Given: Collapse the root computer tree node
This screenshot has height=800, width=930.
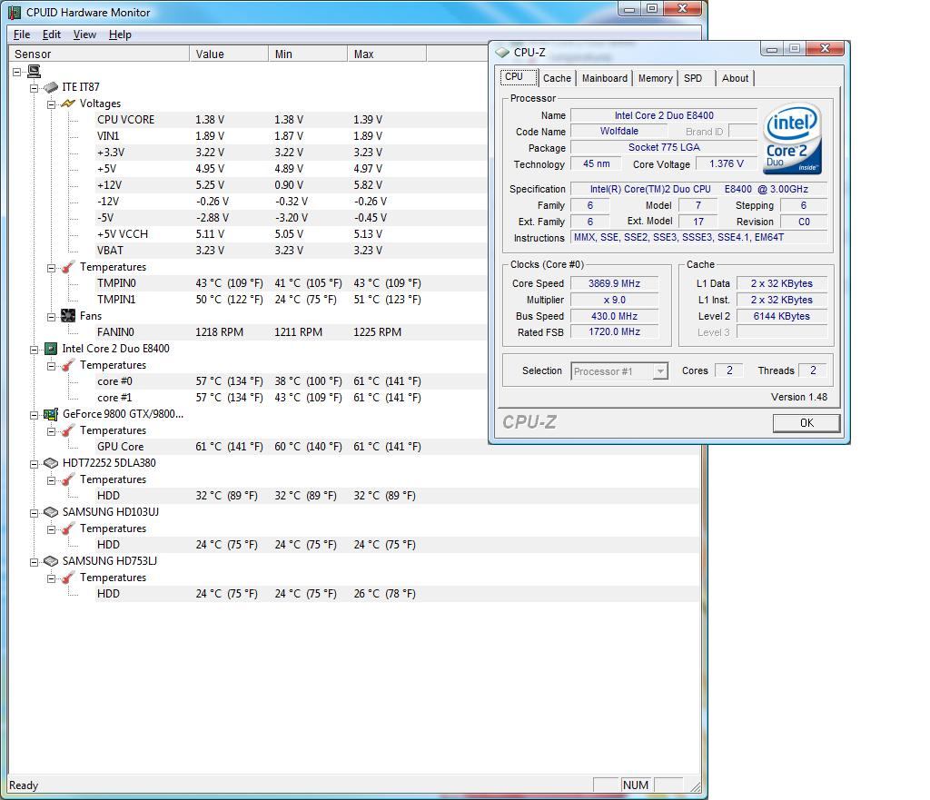Looking at the screenshot, I should pos(17,72).
